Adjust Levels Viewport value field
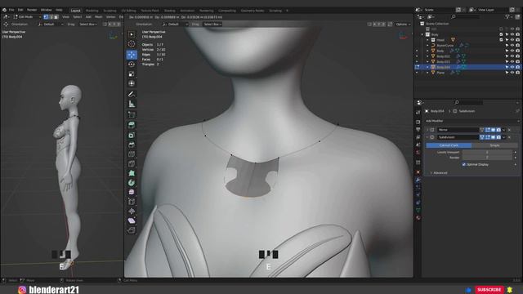Viewport: 523px width, 294px height. pyautogui.click(x=487, y=153)
